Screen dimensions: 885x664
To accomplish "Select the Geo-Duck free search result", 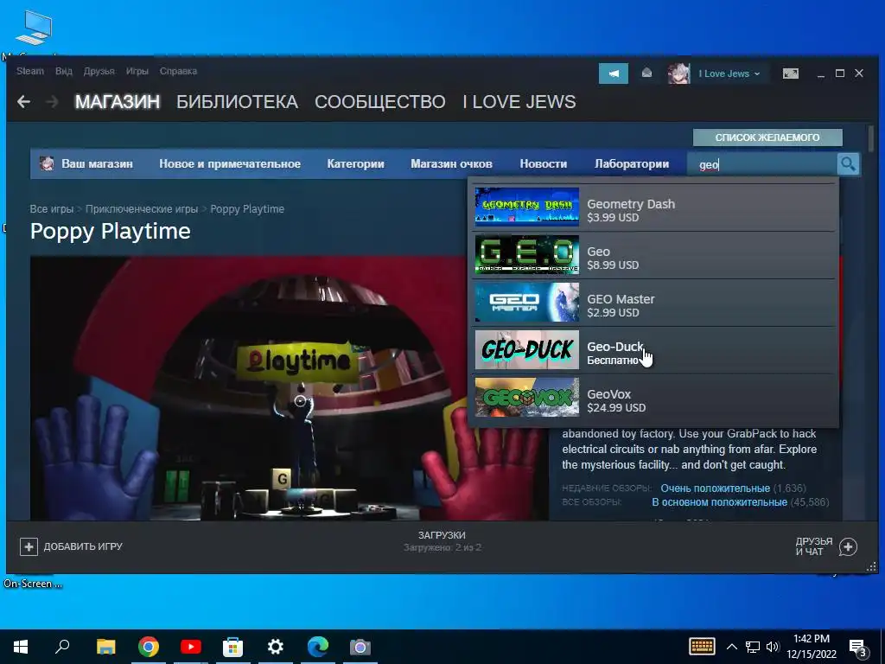I will point(654,350).
